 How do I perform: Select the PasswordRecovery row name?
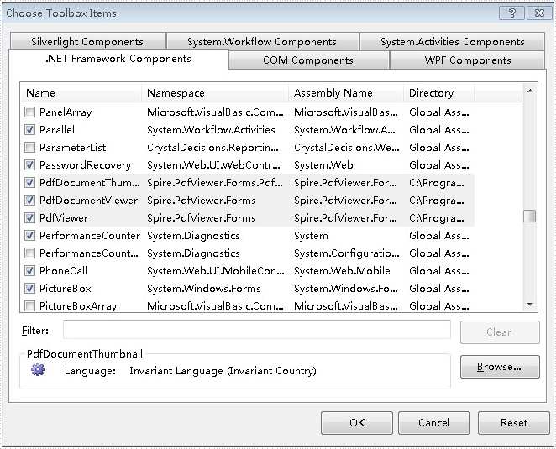(x=85, y=165)
